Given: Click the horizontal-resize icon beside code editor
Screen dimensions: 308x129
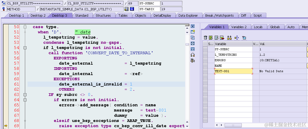Looking at the screenshot, I should pyautogui.click(x=193, y=49).
